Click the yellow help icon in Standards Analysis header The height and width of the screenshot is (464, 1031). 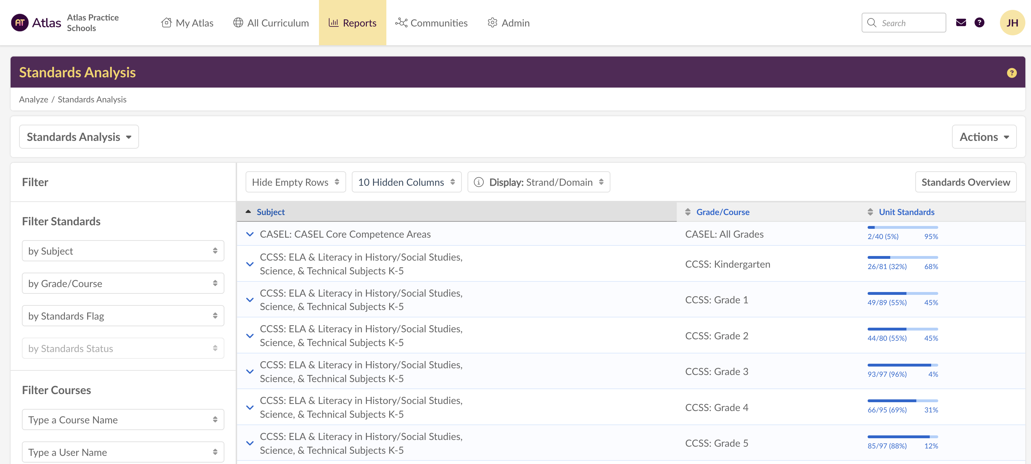[1011, 73]
